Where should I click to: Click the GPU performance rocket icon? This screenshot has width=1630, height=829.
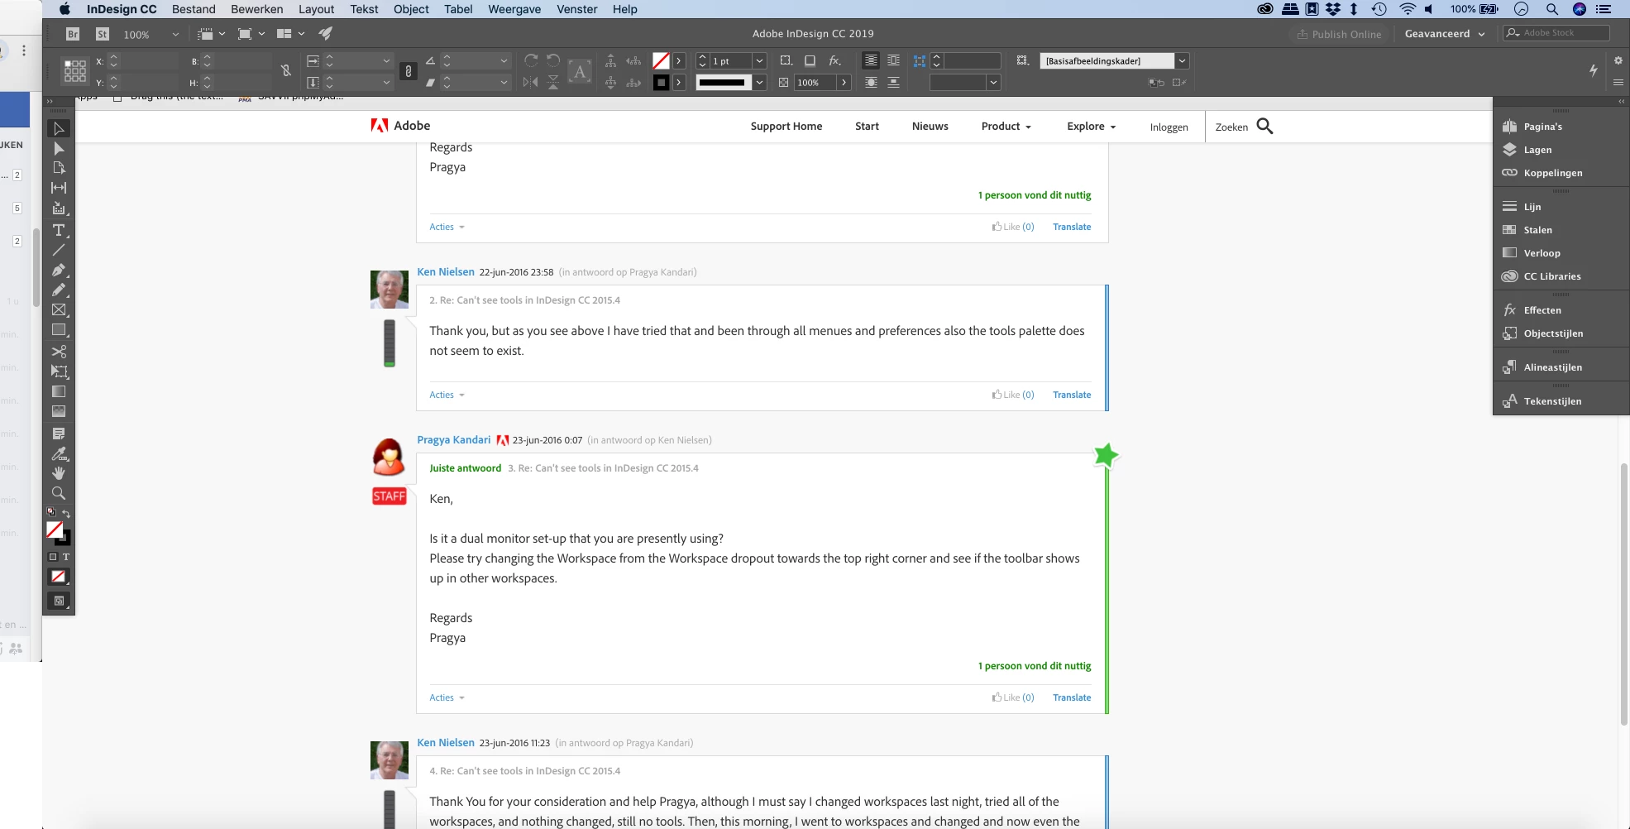[326, 34]
